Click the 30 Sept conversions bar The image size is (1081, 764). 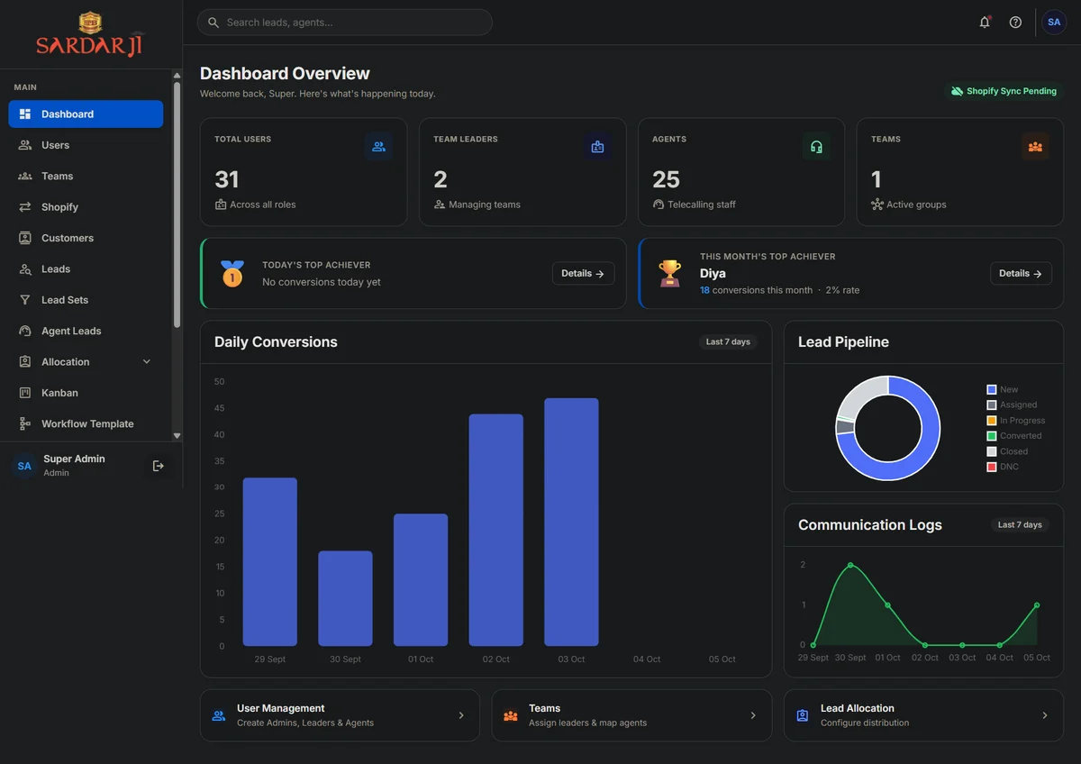click(x=345, y=598)
